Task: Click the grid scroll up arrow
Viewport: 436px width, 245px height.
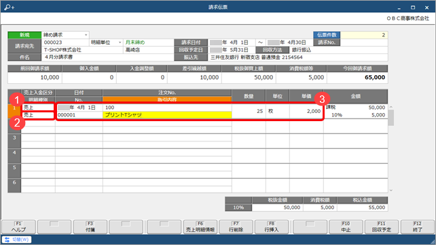Action: (x=391, y=107)
